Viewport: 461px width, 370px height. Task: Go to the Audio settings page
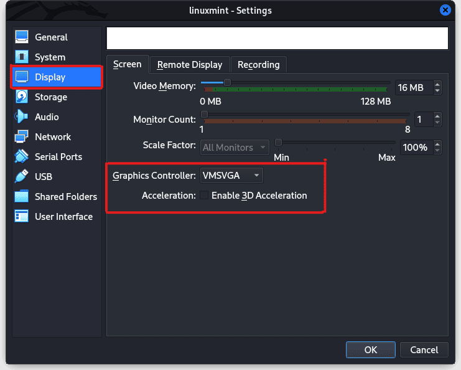57,117
